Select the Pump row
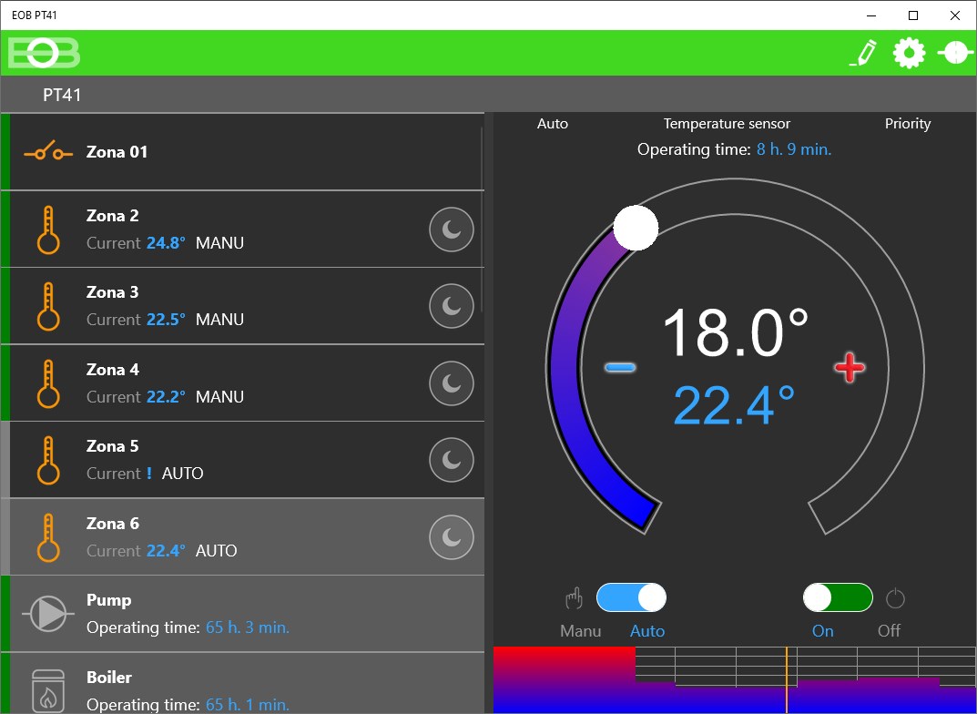 coord(247,614)
